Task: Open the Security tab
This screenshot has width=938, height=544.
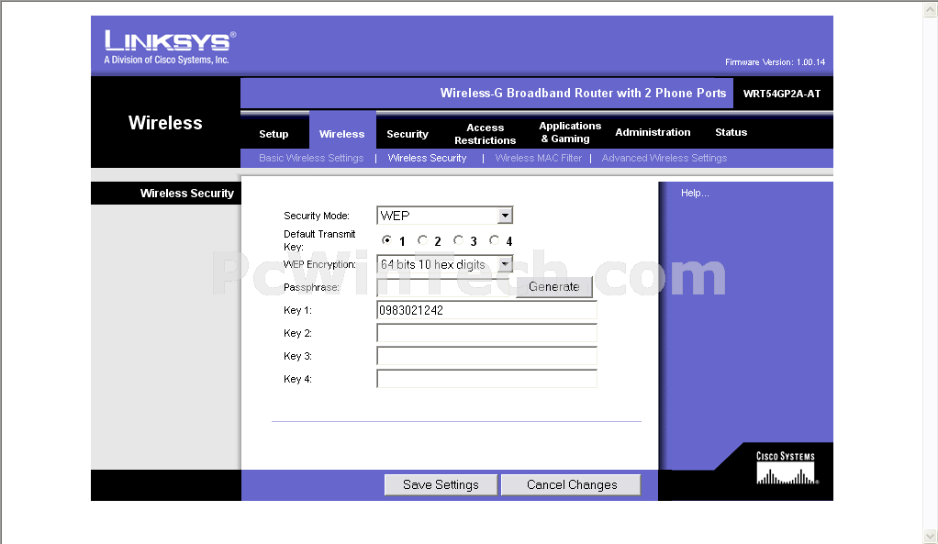Action: [408, 134]
